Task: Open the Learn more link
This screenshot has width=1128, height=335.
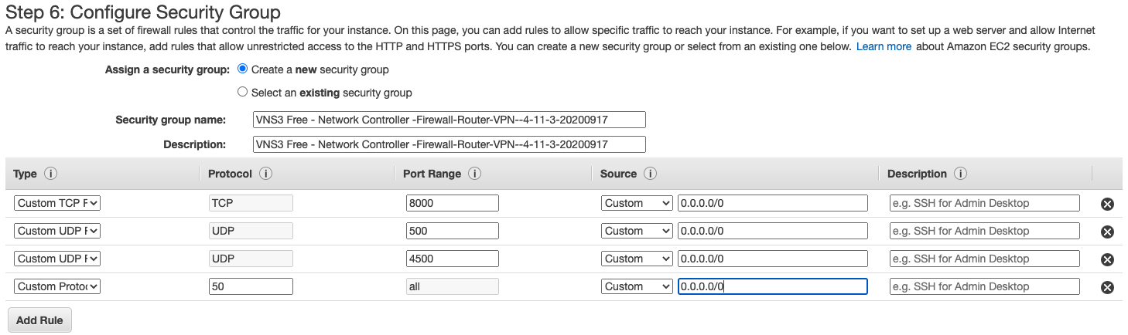Action: click(x=884, y=46)
